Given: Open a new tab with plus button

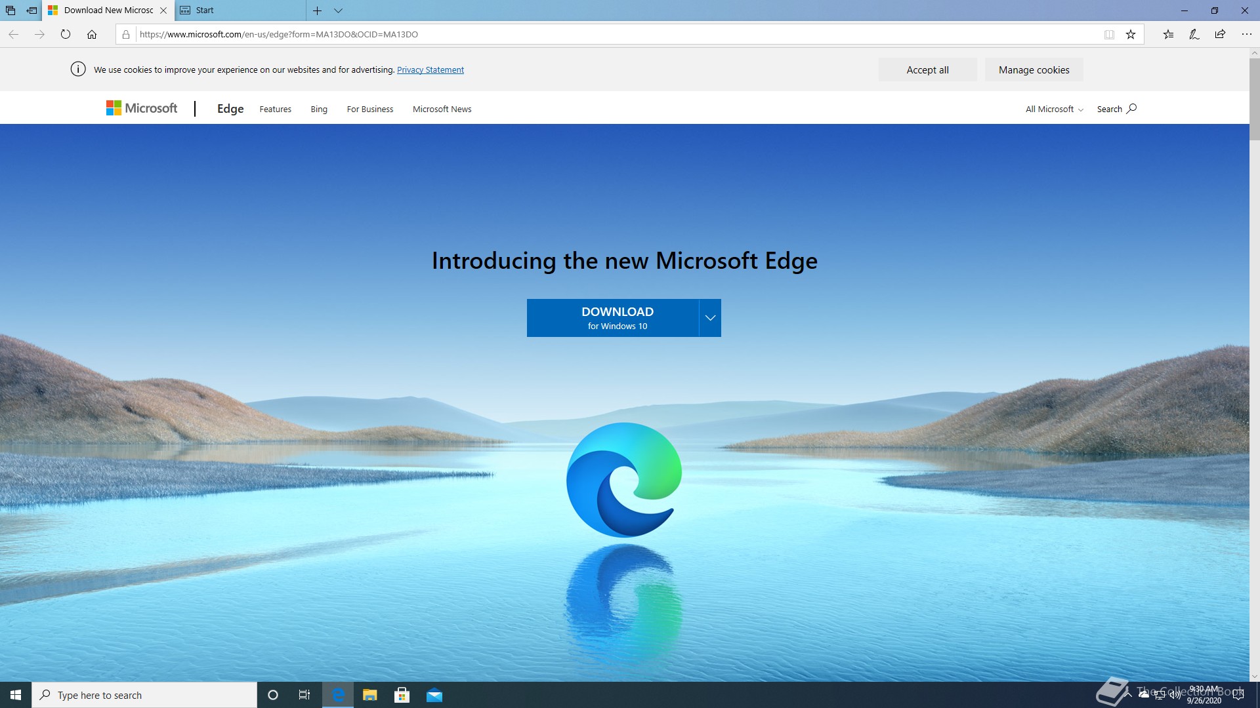Looking at the screenshot, I should click(317, 10).
